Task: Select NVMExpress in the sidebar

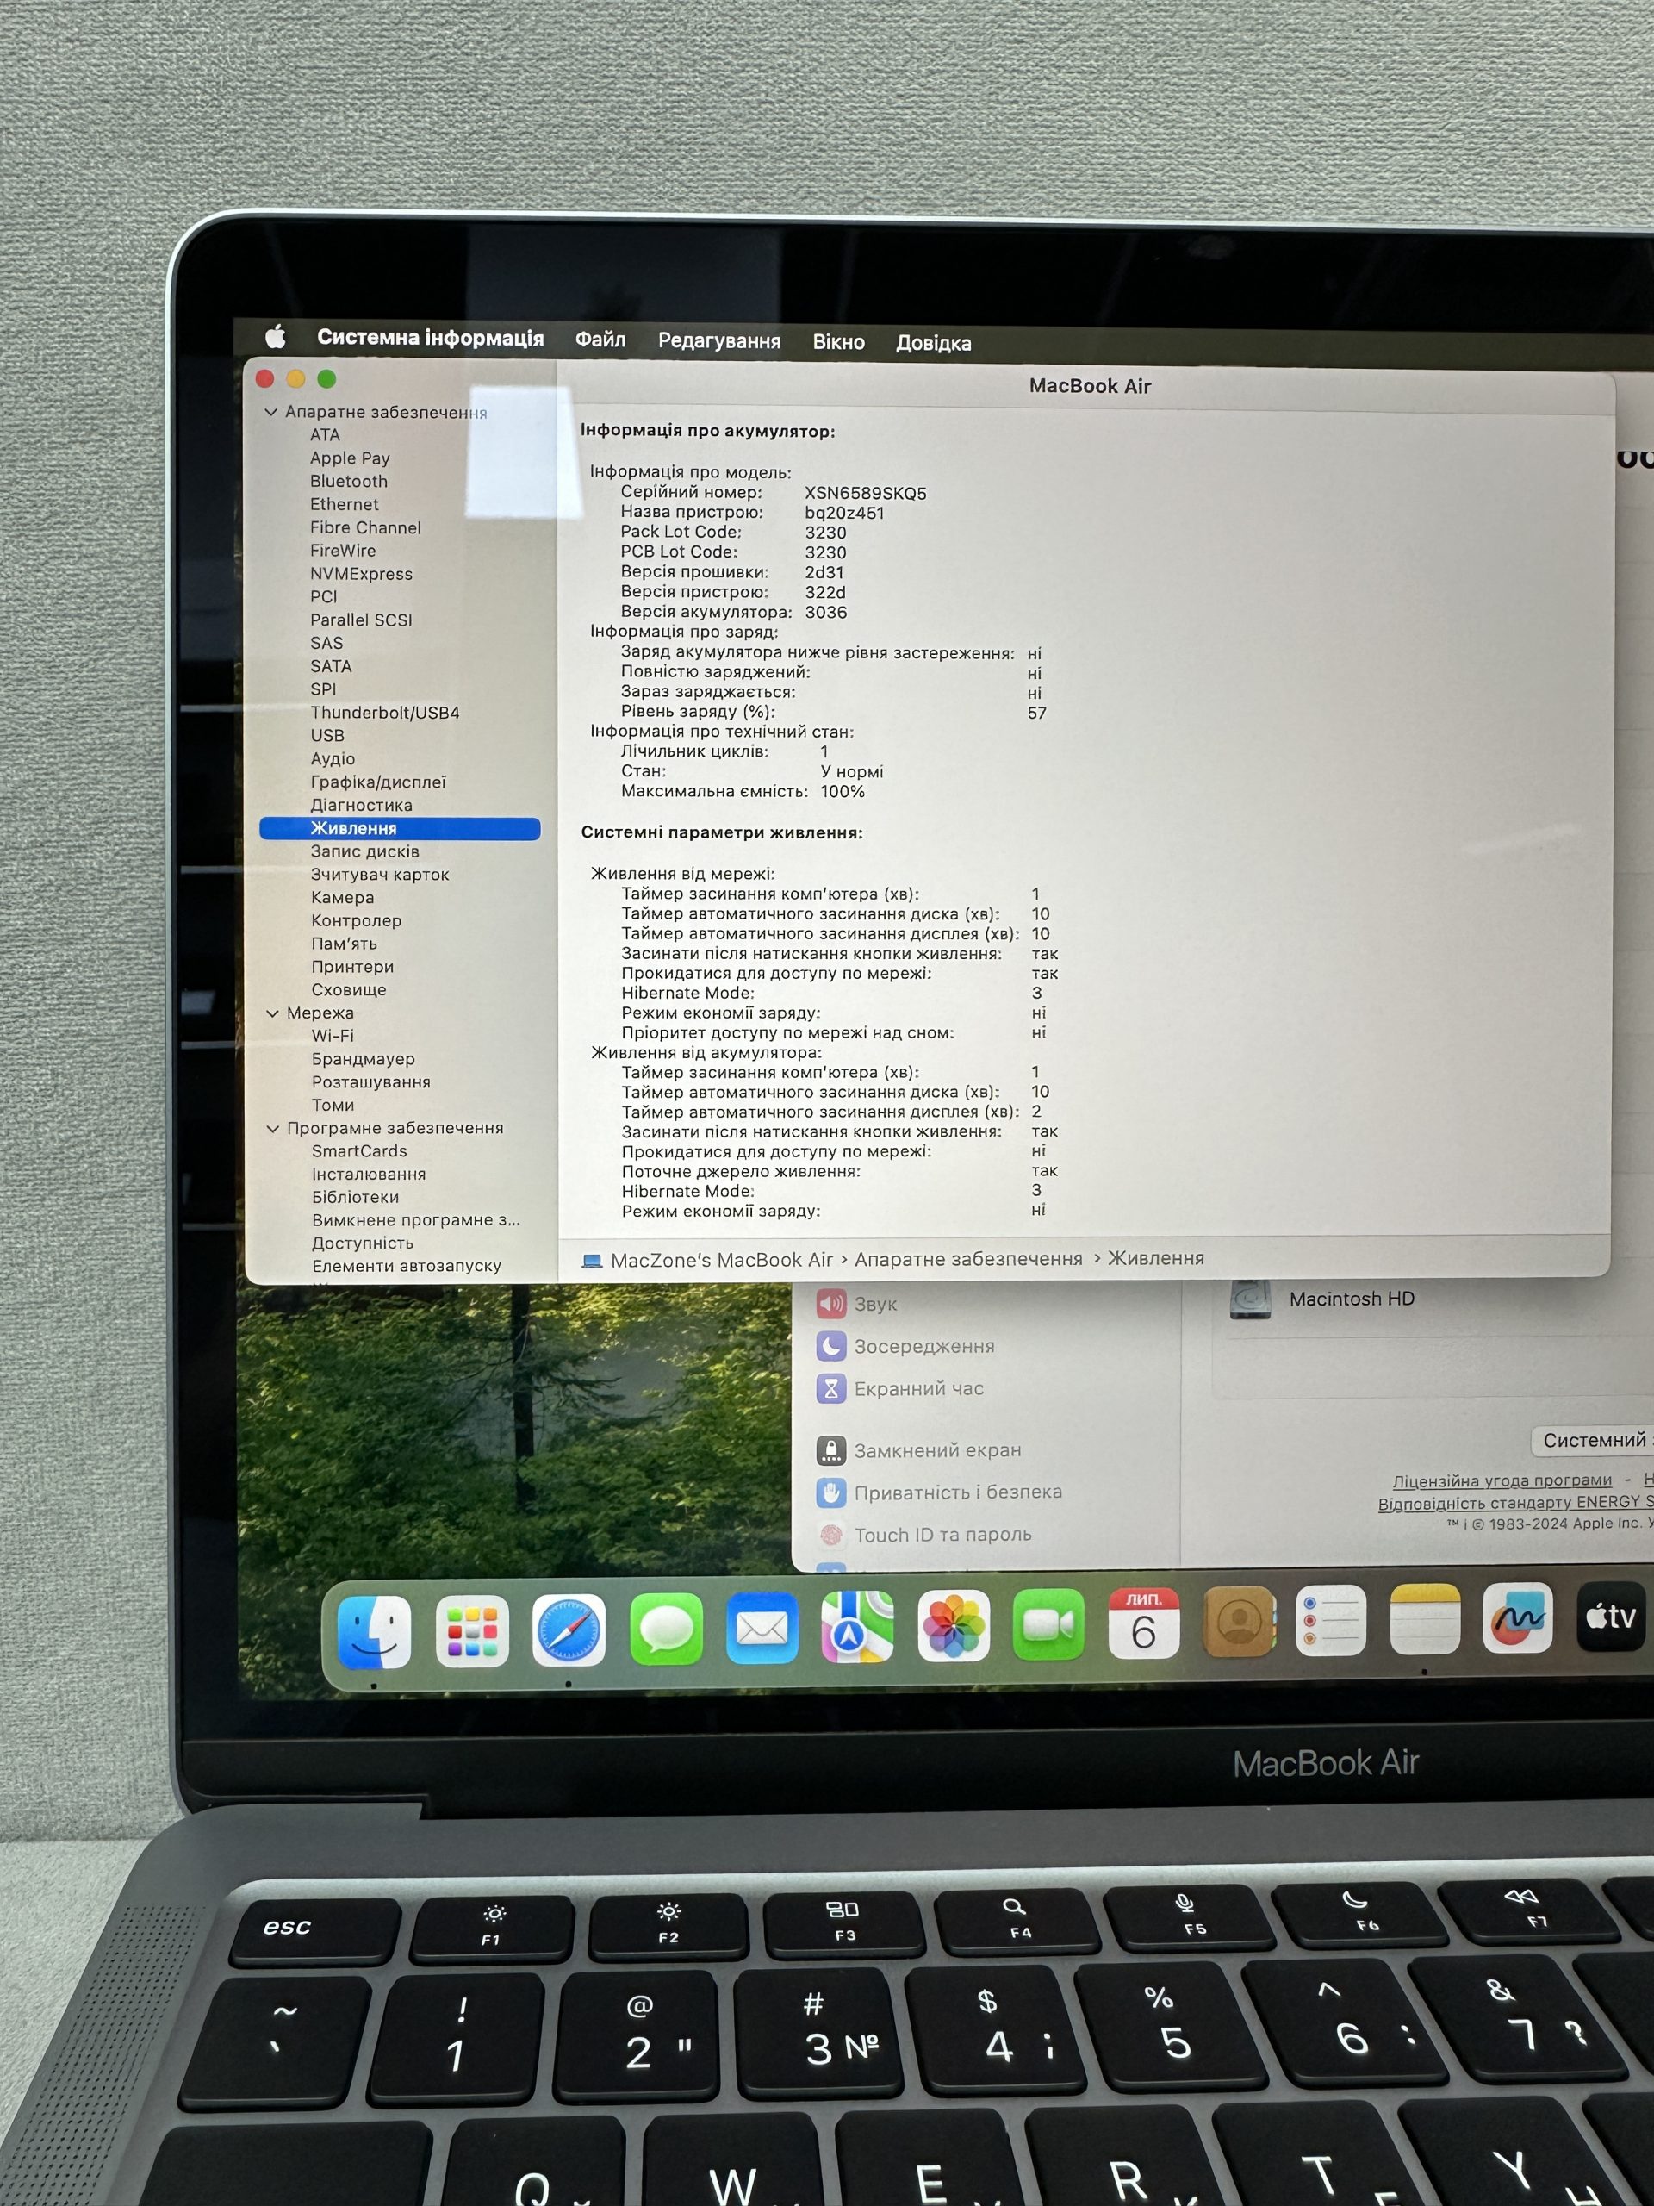Action: click(361, 575)
